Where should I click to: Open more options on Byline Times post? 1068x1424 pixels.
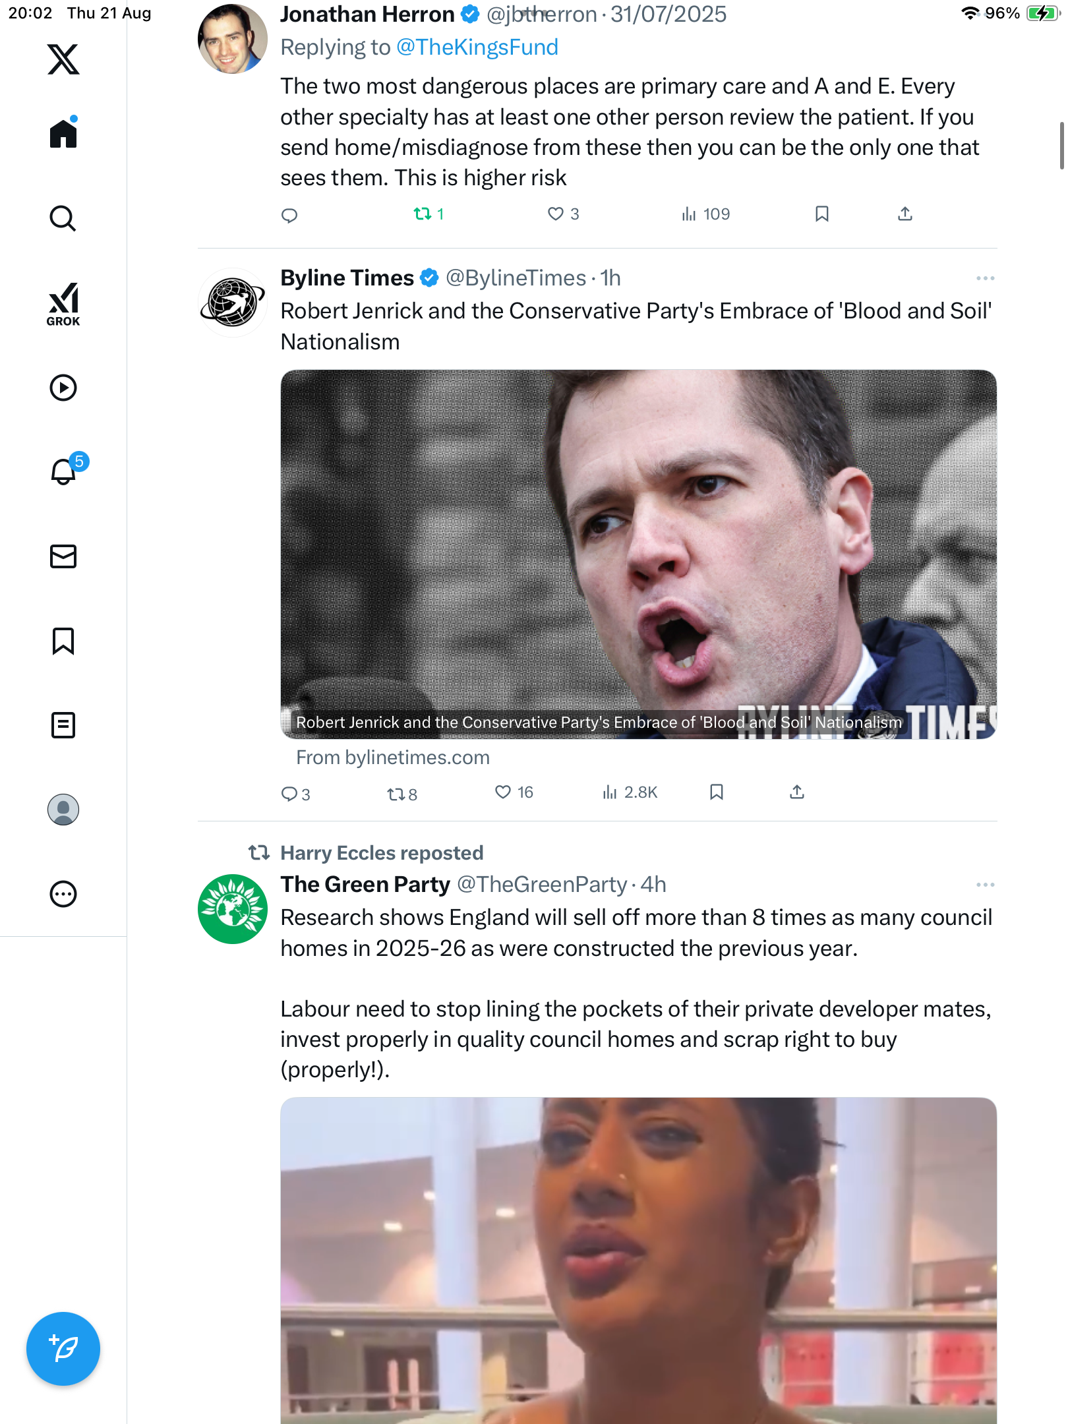click(x=985, y=278)
